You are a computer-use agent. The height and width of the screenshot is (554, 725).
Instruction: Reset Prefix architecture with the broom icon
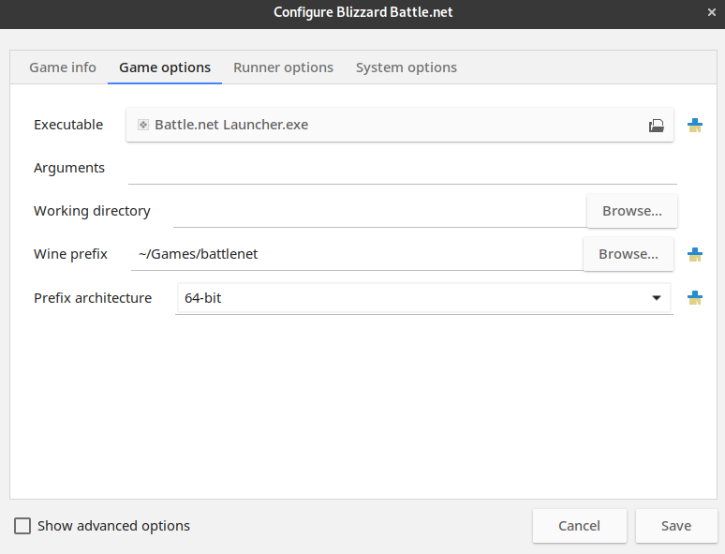(694, 297)
